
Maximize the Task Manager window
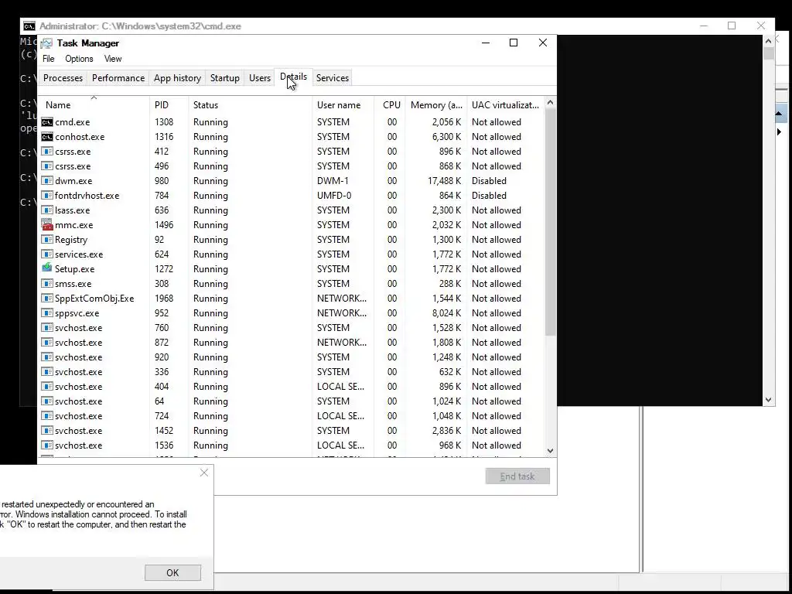pyautogui.click(x=514, y=43)
